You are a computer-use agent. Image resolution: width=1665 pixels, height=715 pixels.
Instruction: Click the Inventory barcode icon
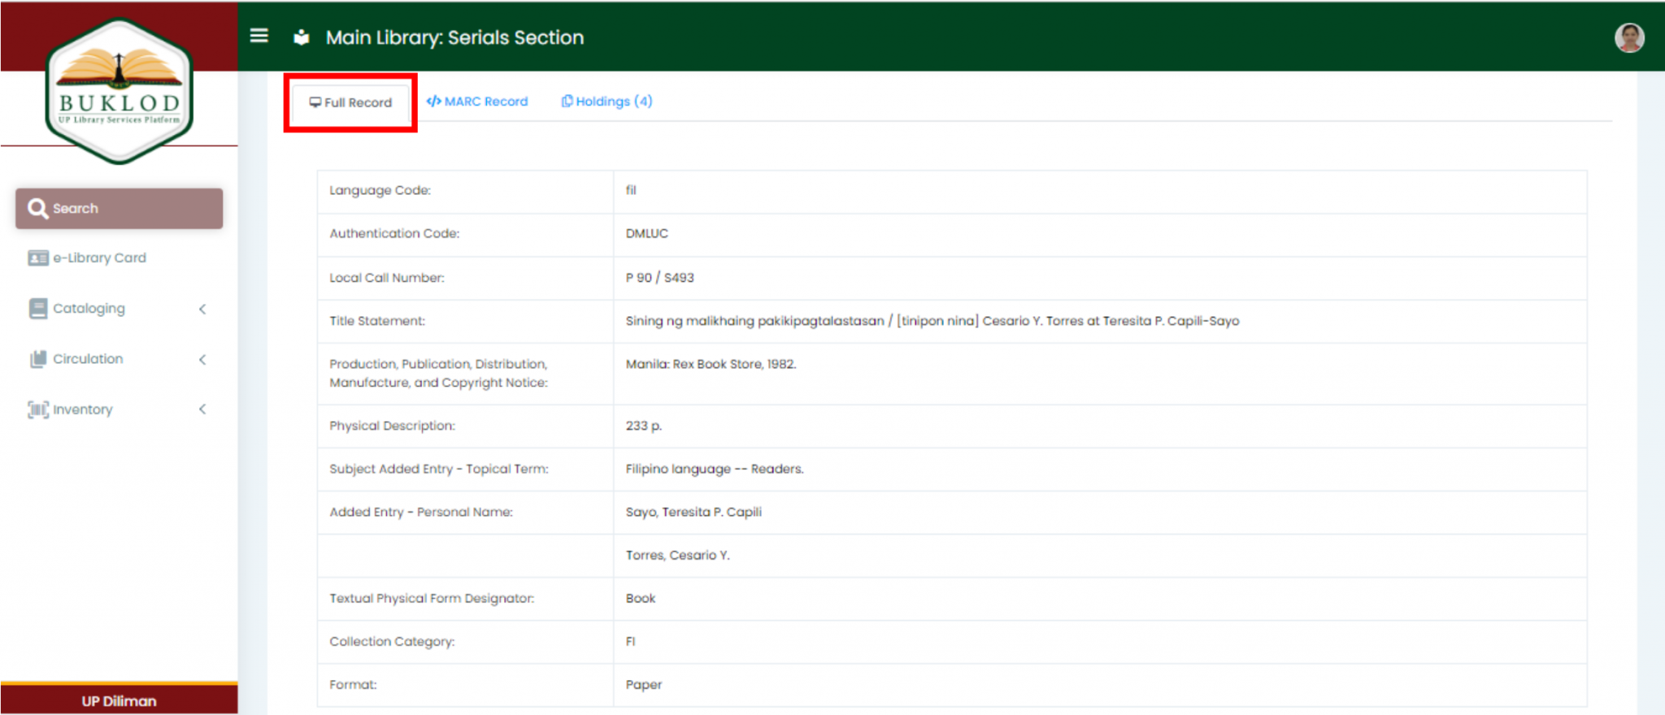coord(38,409)
